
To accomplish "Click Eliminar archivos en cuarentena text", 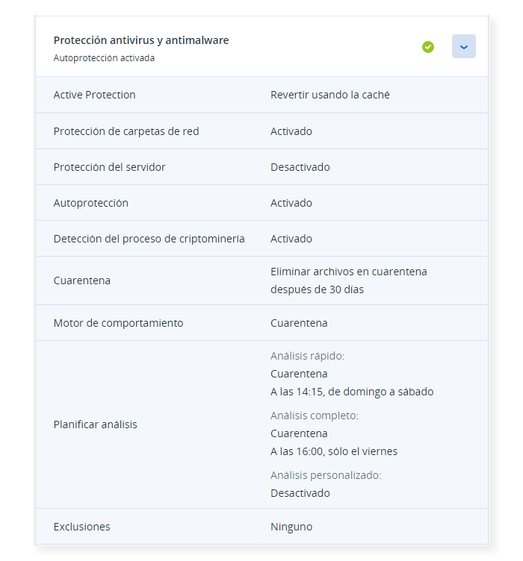I will (x=349, y=272).
